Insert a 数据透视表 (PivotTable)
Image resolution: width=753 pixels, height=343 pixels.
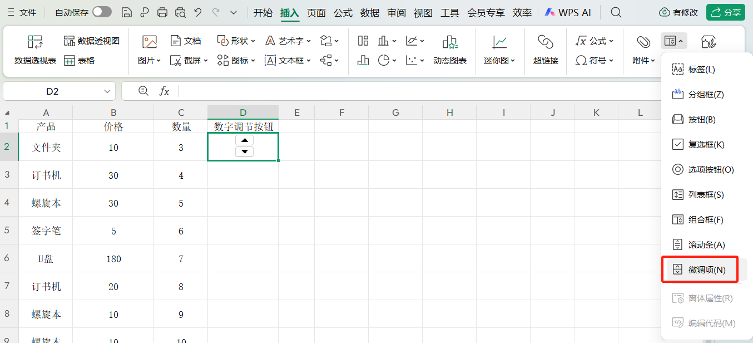click(x=34, y=50)
